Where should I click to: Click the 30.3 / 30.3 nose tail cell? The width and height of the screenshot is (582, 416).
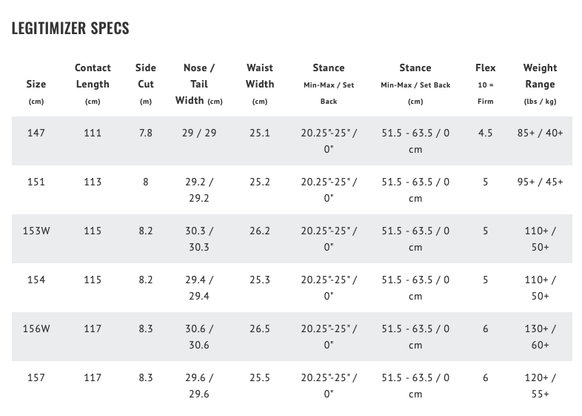198,239
